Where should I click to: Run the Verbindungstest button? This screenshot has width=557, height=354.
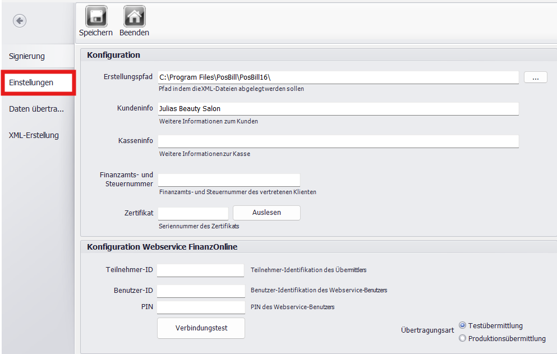coord(201,328)
